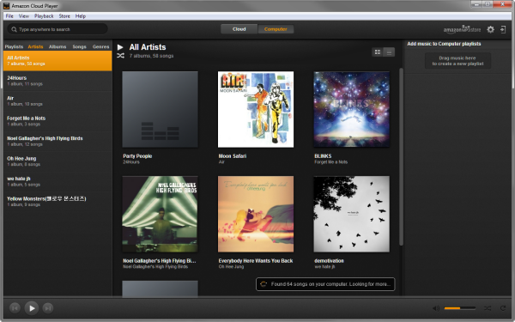Select Oh Hee Jung in the sidebar
515x322 pixels.
tap(58, 161)
